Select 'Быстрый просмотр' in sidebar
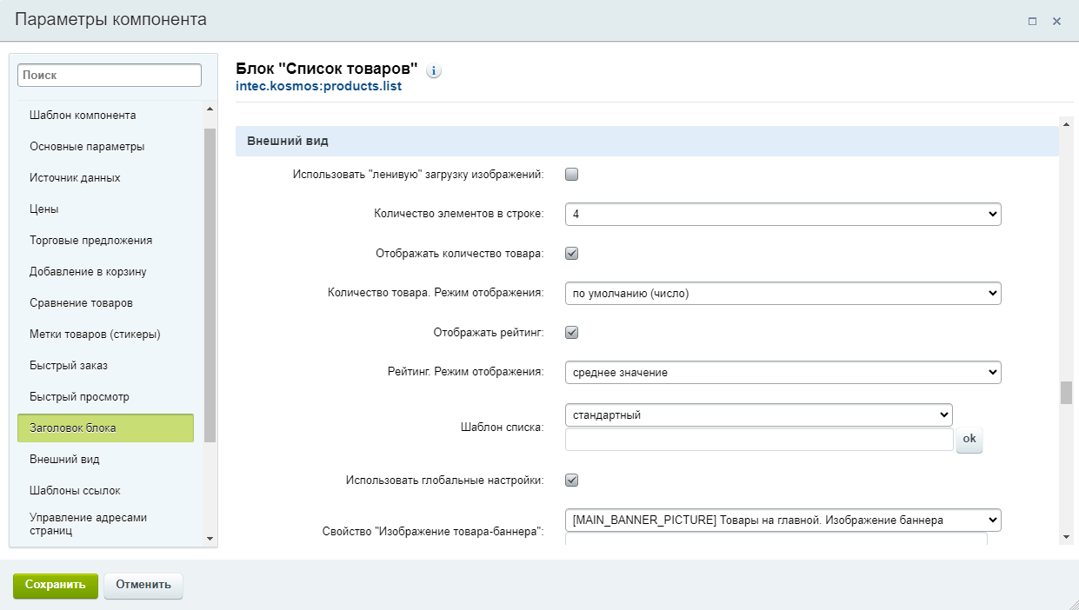The height and width of the screenshot is (610, 1079). (79, 396)
